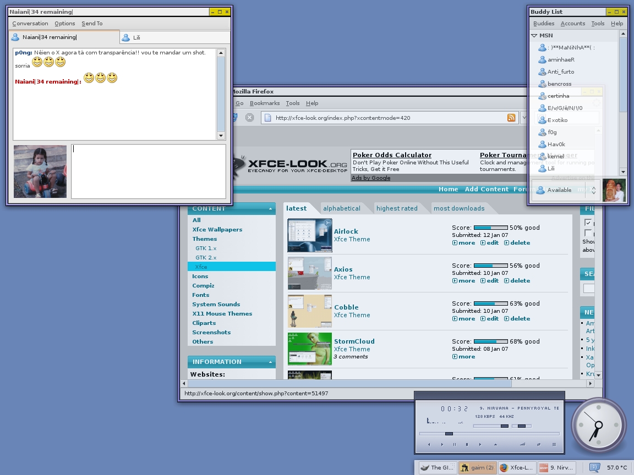The height and width of the screenshot is (475, 634).
Task: Open the playlist lines icon in player
Action: click(554, 444)
